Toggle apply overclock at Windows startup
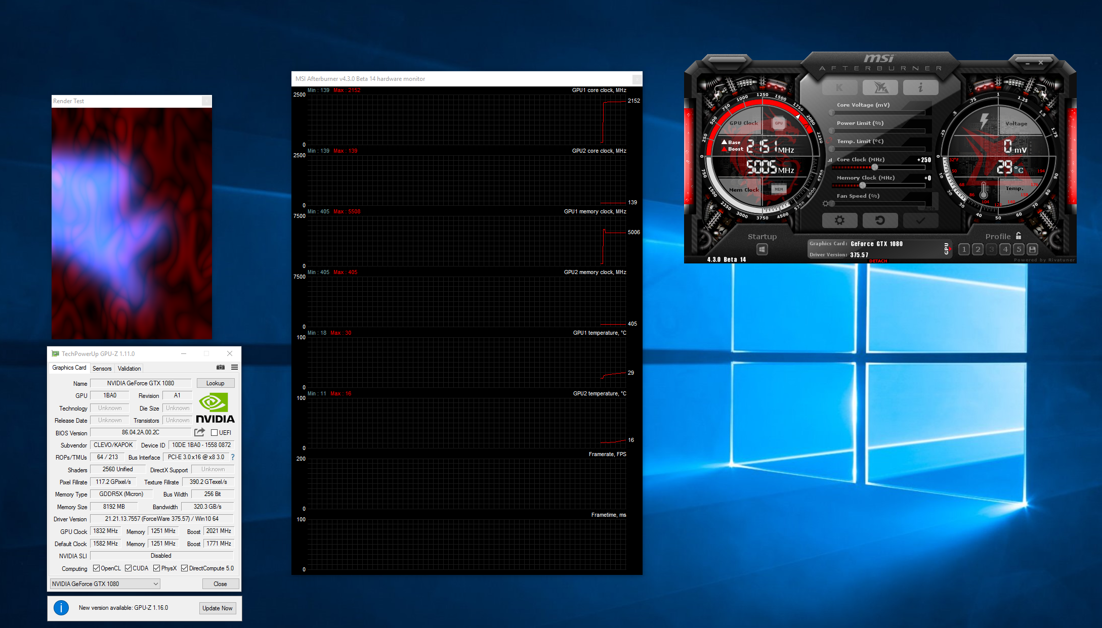The image size is (1102, 628). coord(762,249)
